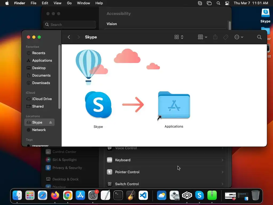Open Boot Camp Assistant in the Dock
The image size is (273, 205).
tap(174, 195)
